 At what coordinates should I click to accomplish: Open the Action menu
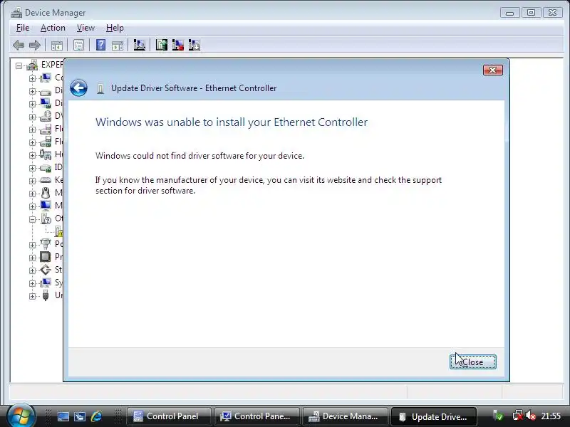pos(53,28)
